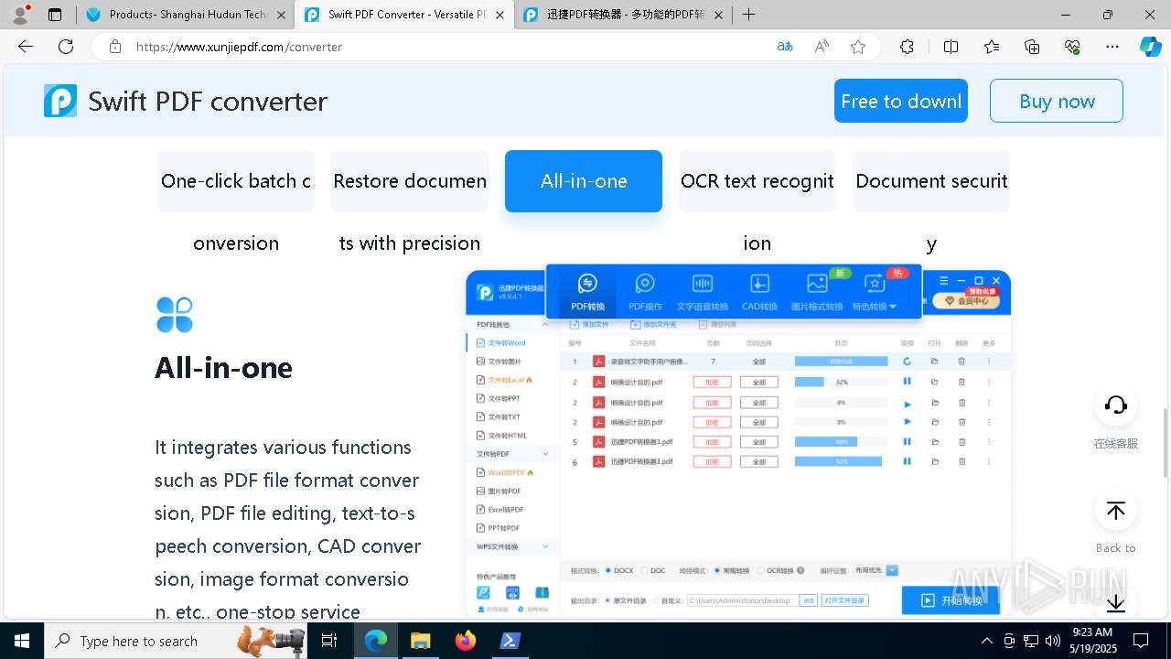This screenshot has height=659, width=1171.
Task: Open a new browser tab
Action: click(748, 15)
